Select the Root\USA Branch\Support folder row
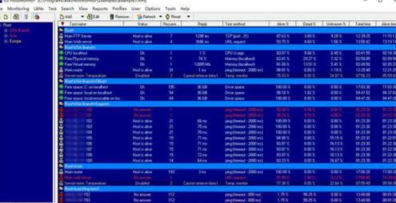Image resolution: width=396 pixels, height=203 pixels. pos(227,104)
